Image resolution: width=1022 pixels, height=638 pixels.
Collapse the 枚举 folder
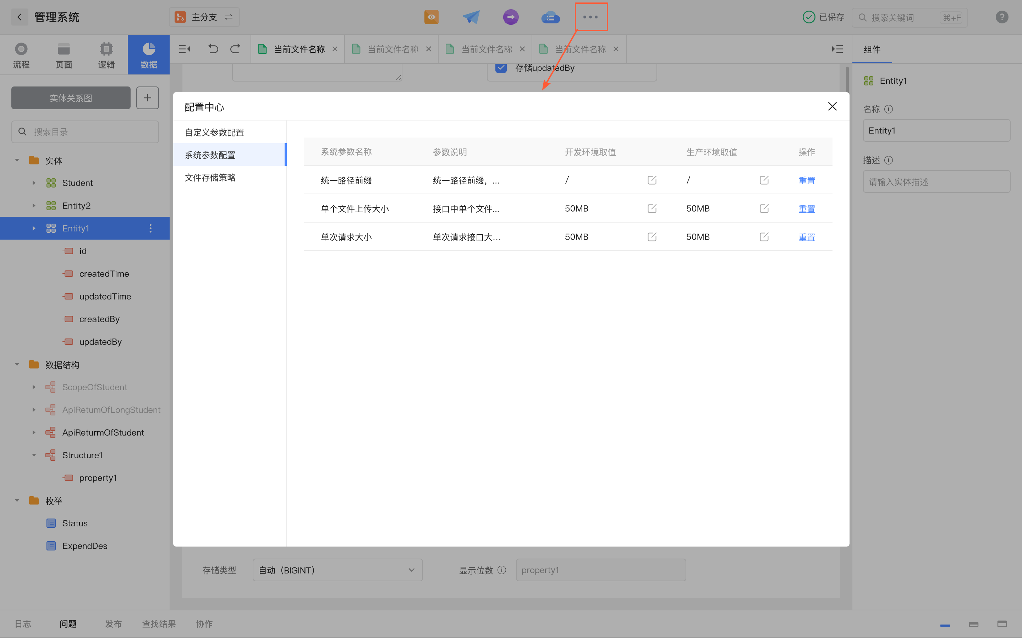pos(17,501)
